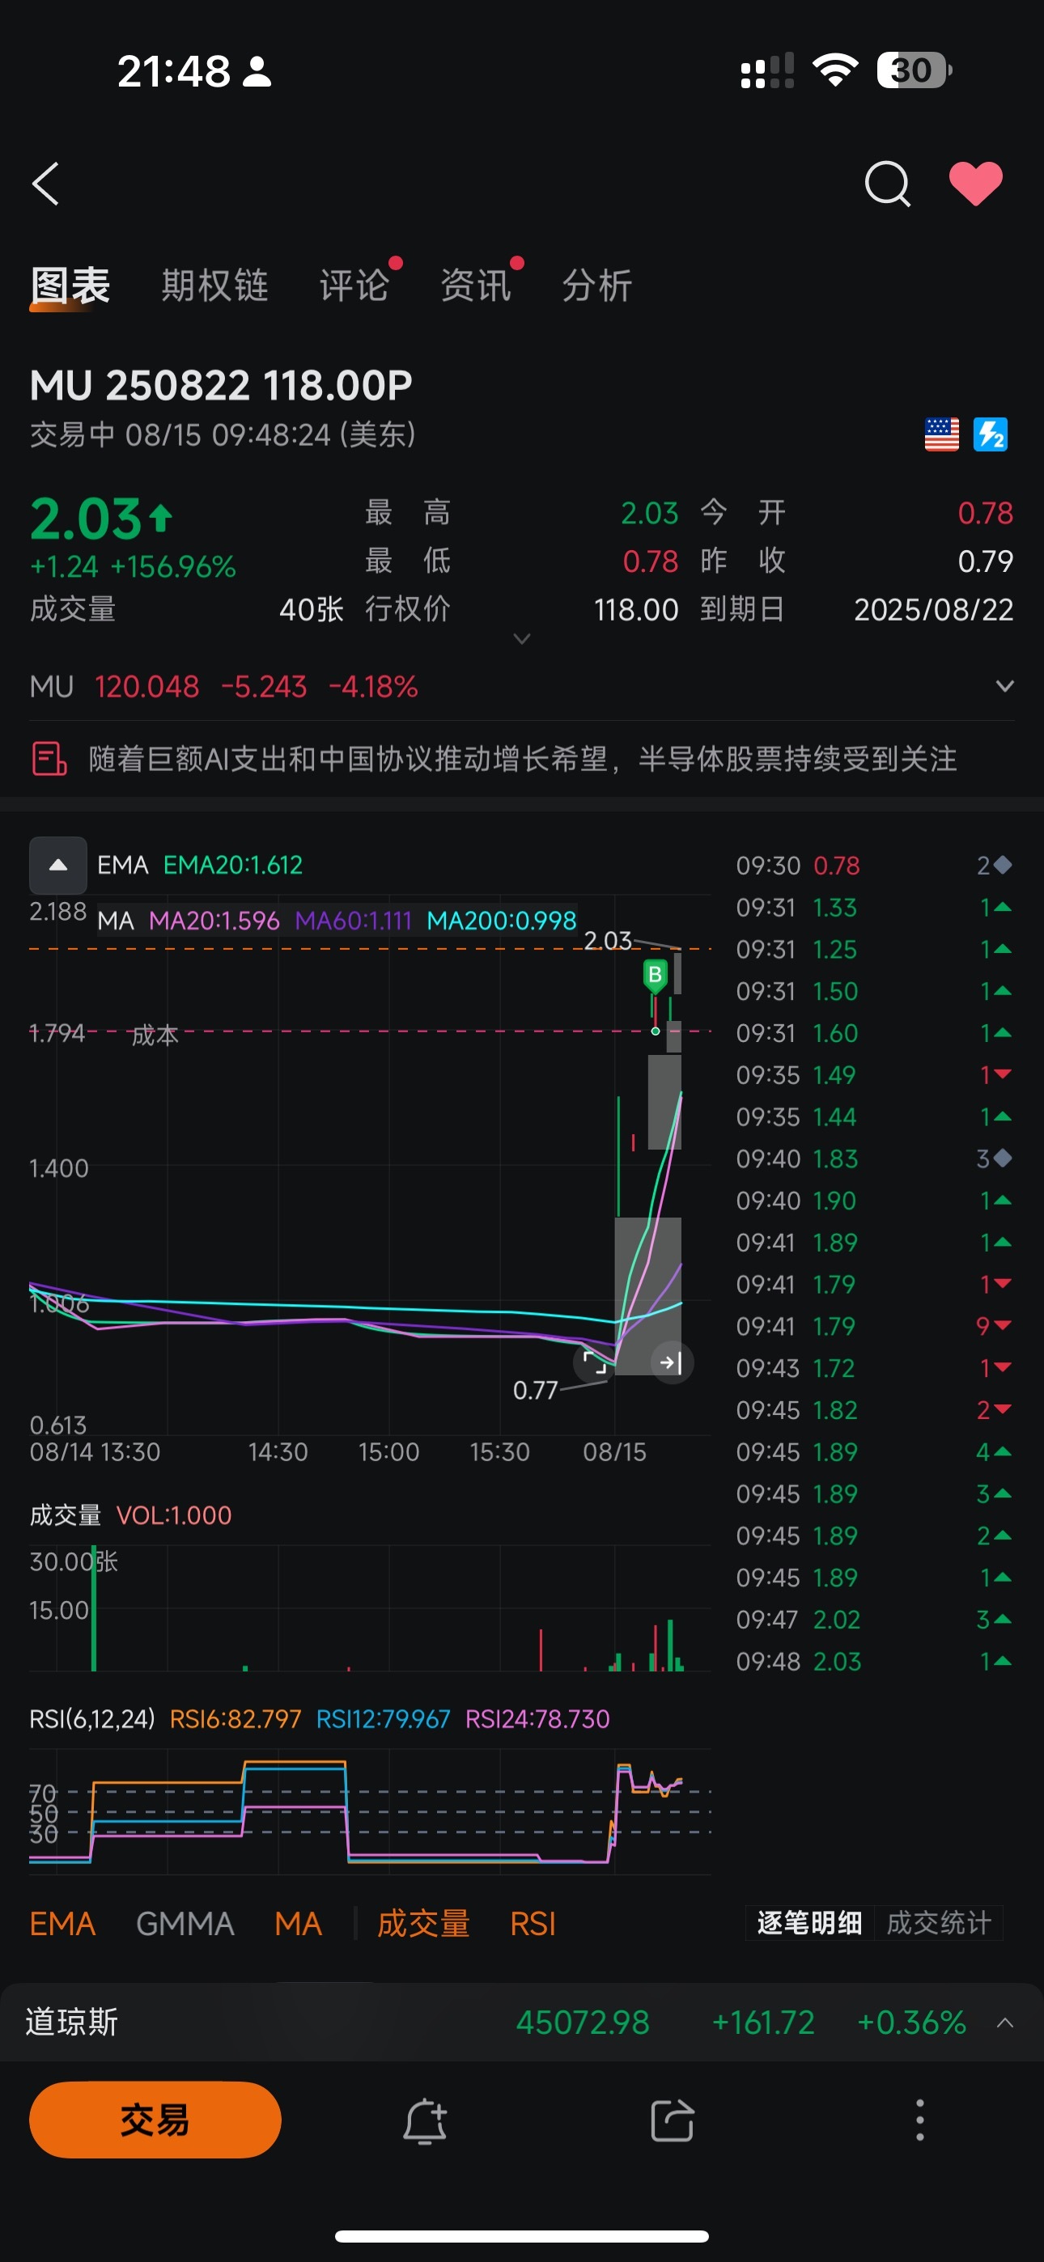Select the 09:47 2.02 tick row
Image resolution: width=1044 pixels, height=2262 pixels.
point(874,1619)
